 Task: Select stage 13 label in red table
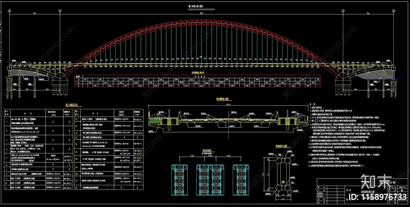click(x=78, y=80)
